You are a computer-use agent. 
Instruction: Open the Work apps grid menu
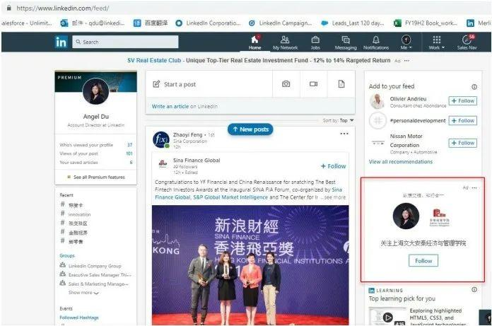coord(436,42)
